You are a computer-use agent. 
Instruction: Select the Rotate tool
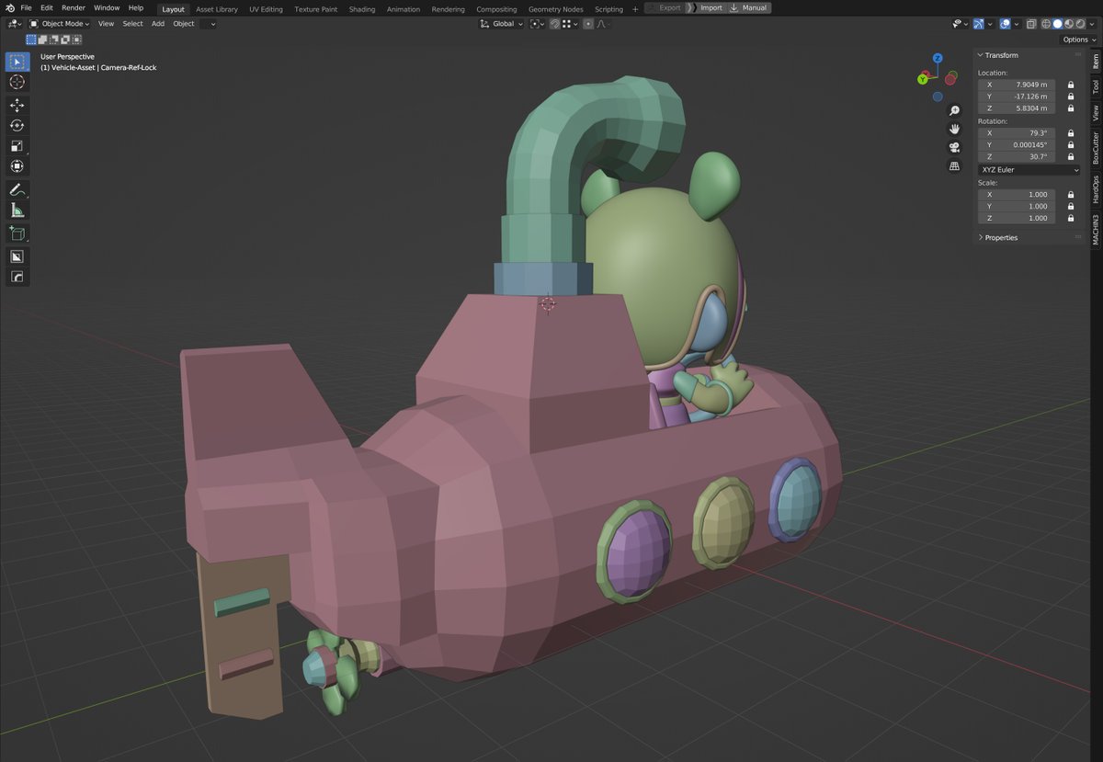[17, 126]
